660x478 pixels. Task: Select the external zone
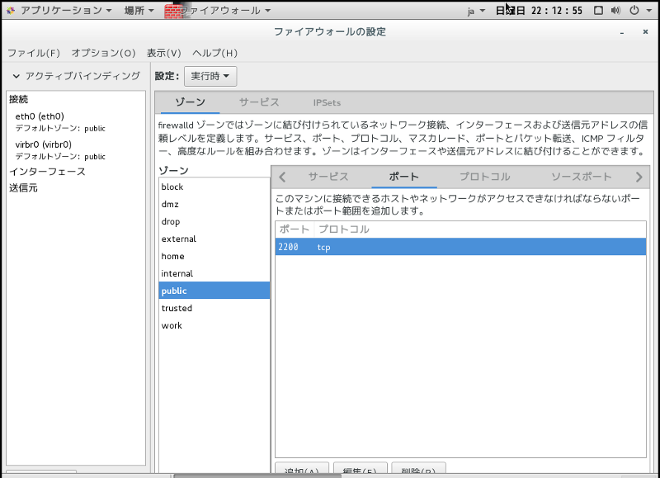click(214, 239)
